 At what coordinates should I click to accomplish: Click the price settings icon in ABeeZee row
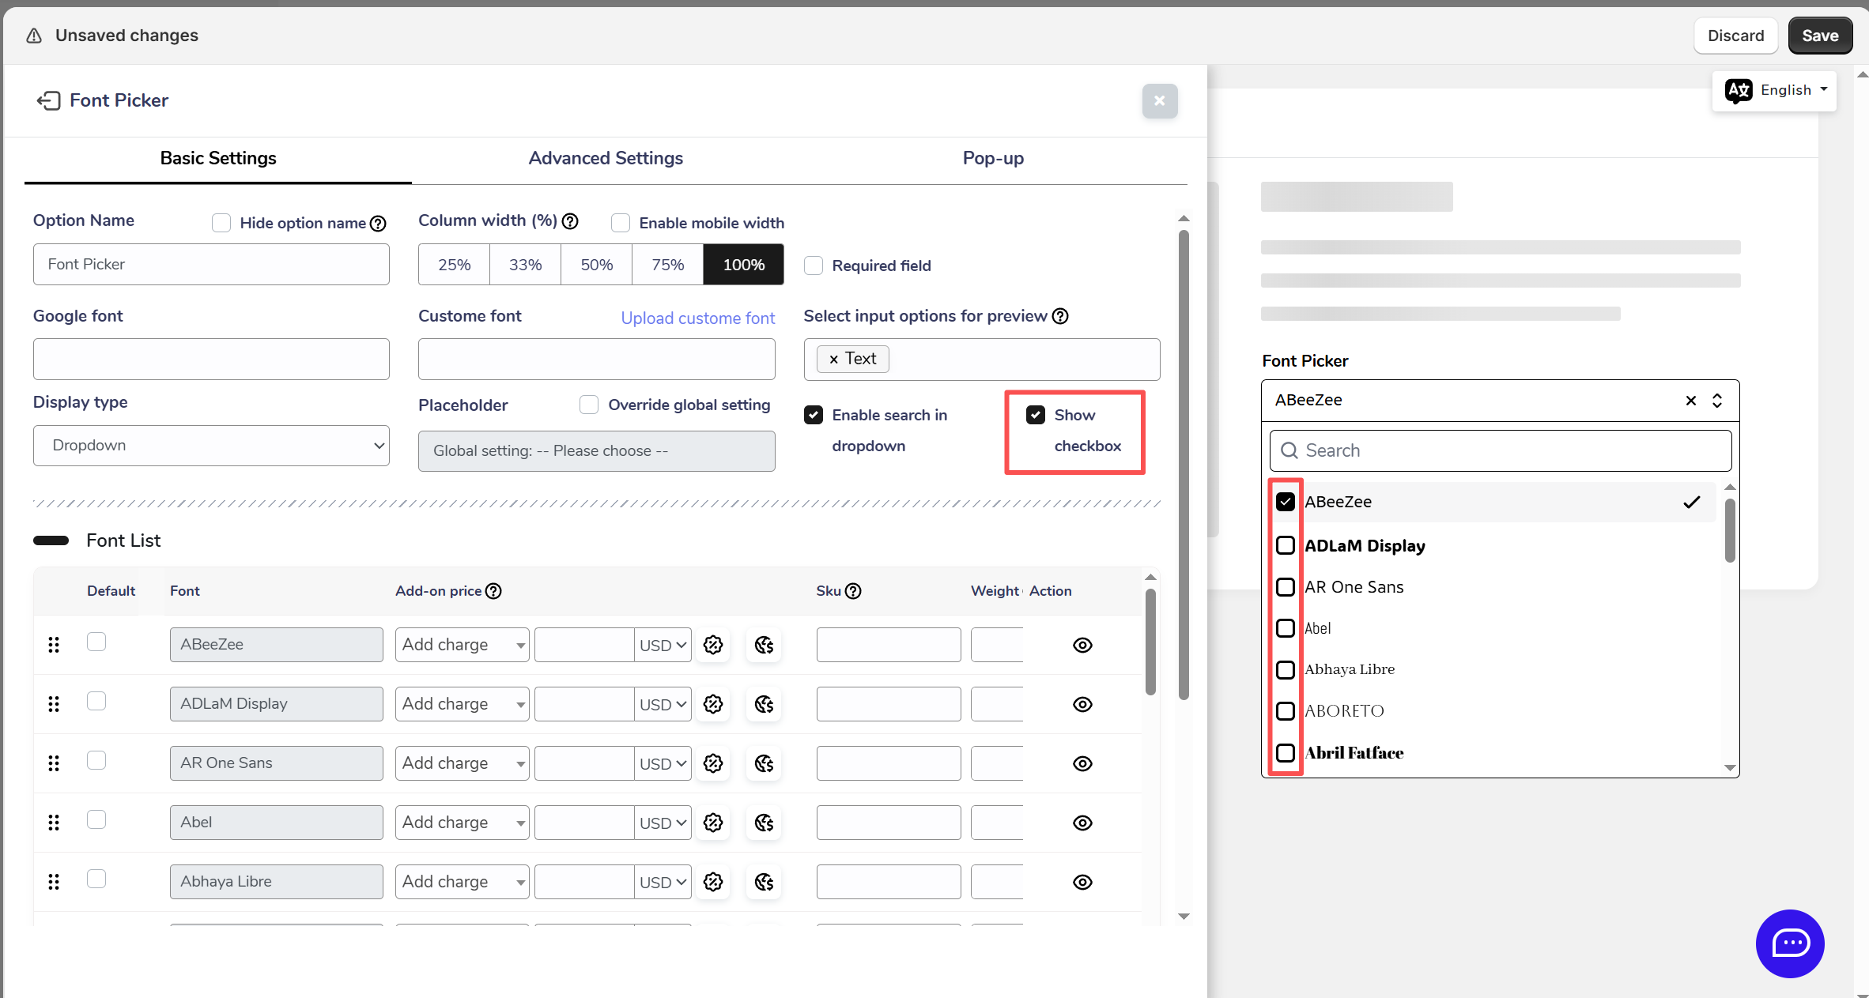coord(713,645)
